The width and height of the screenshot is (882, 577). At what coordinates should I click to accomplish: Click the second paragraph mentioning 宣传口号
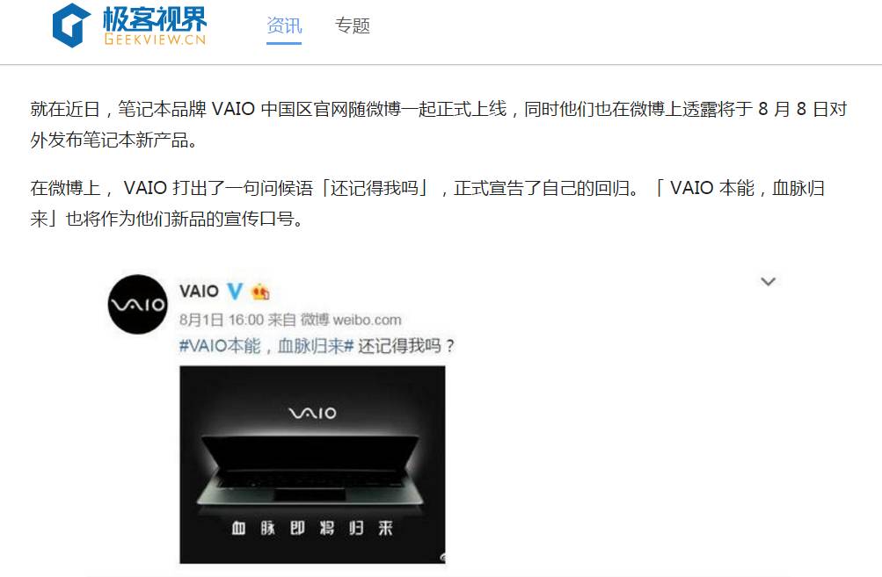click(427, 203)
